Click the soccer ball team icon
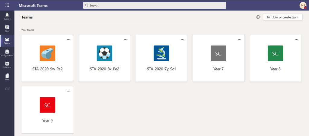309x136 pixels. (104, 53)
